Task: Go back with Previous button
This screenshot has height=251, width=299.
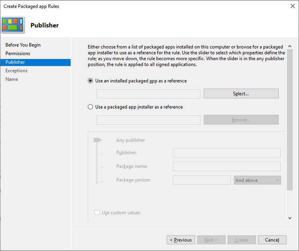Action: click(181, 240)
